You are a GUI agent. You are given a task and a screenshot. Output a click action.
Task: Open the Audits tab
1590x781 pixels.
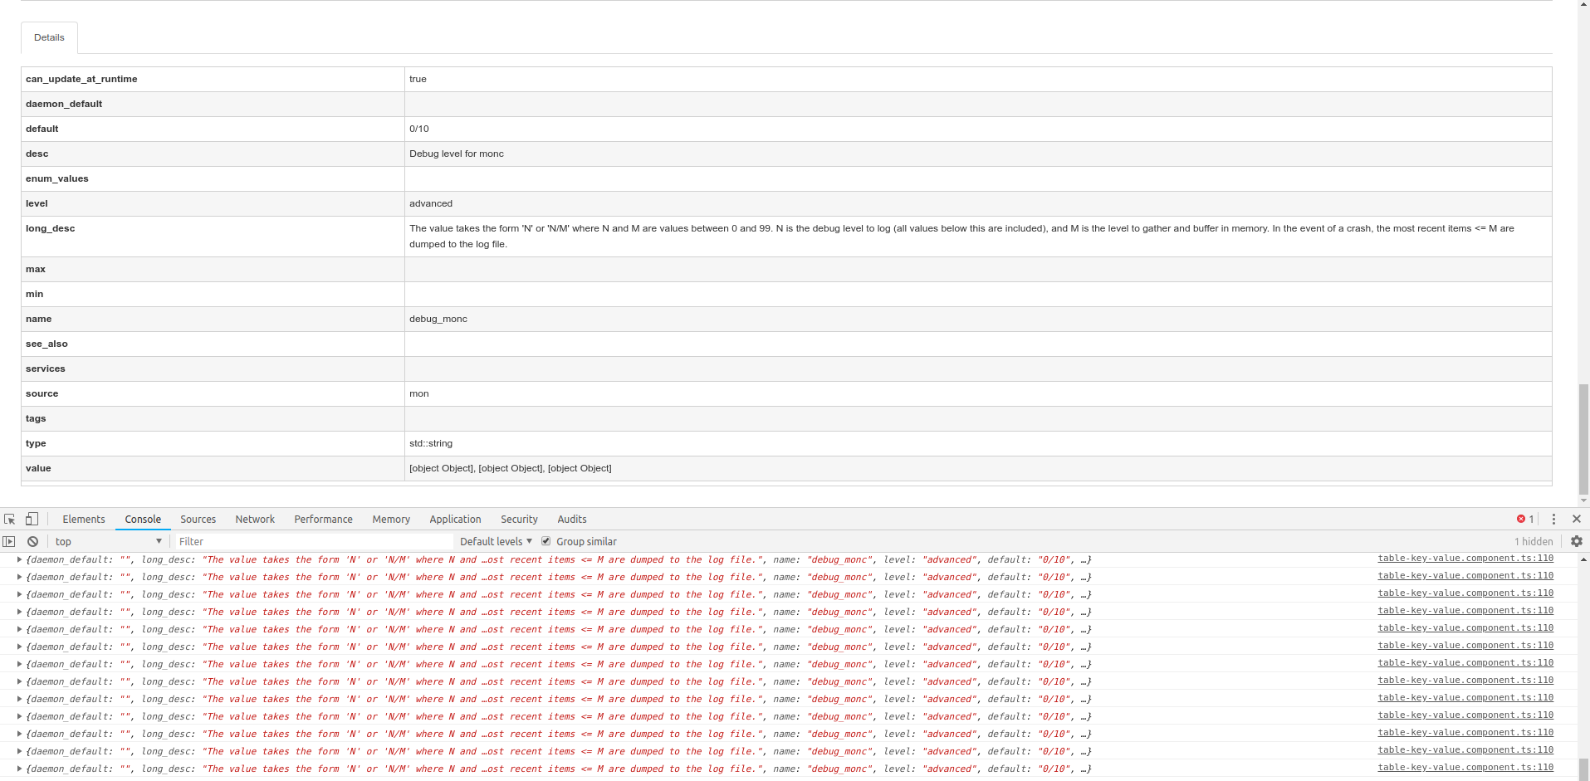[x=572, y=519]
